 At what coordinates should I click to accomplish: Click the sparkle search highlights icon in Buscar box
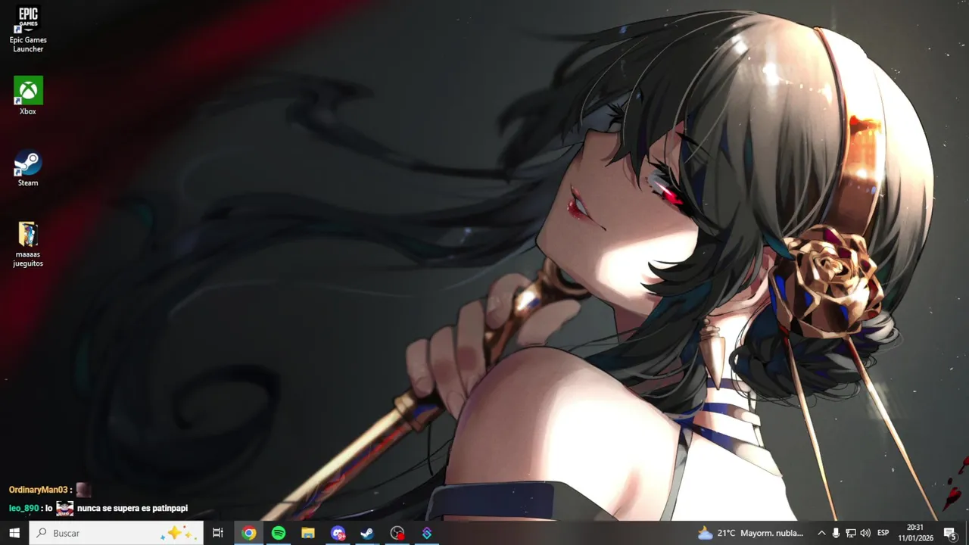[x=179, y=533]
